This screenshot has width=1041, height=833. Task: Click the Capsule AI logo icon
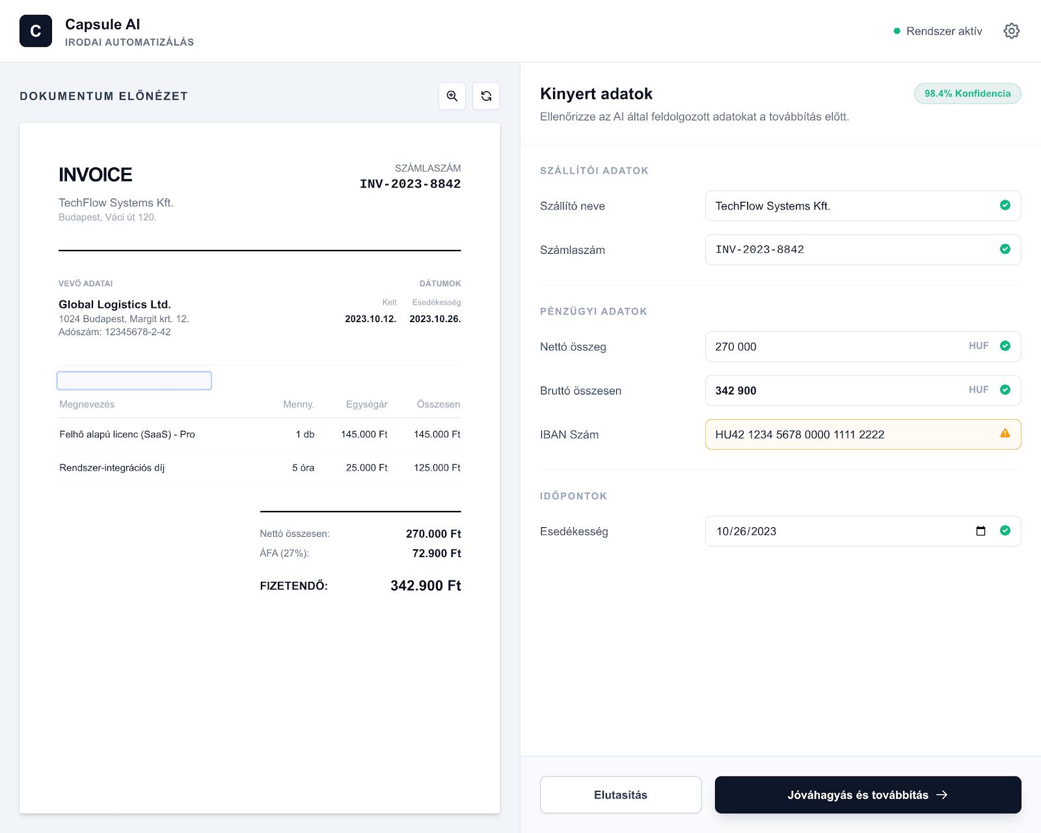point(36,31)
